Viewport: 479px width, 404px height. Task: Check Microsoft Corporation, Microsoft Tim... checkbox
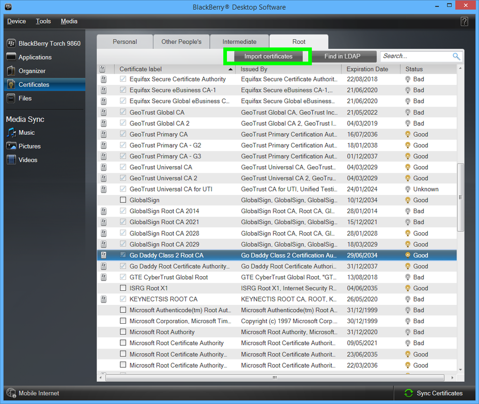123,321
